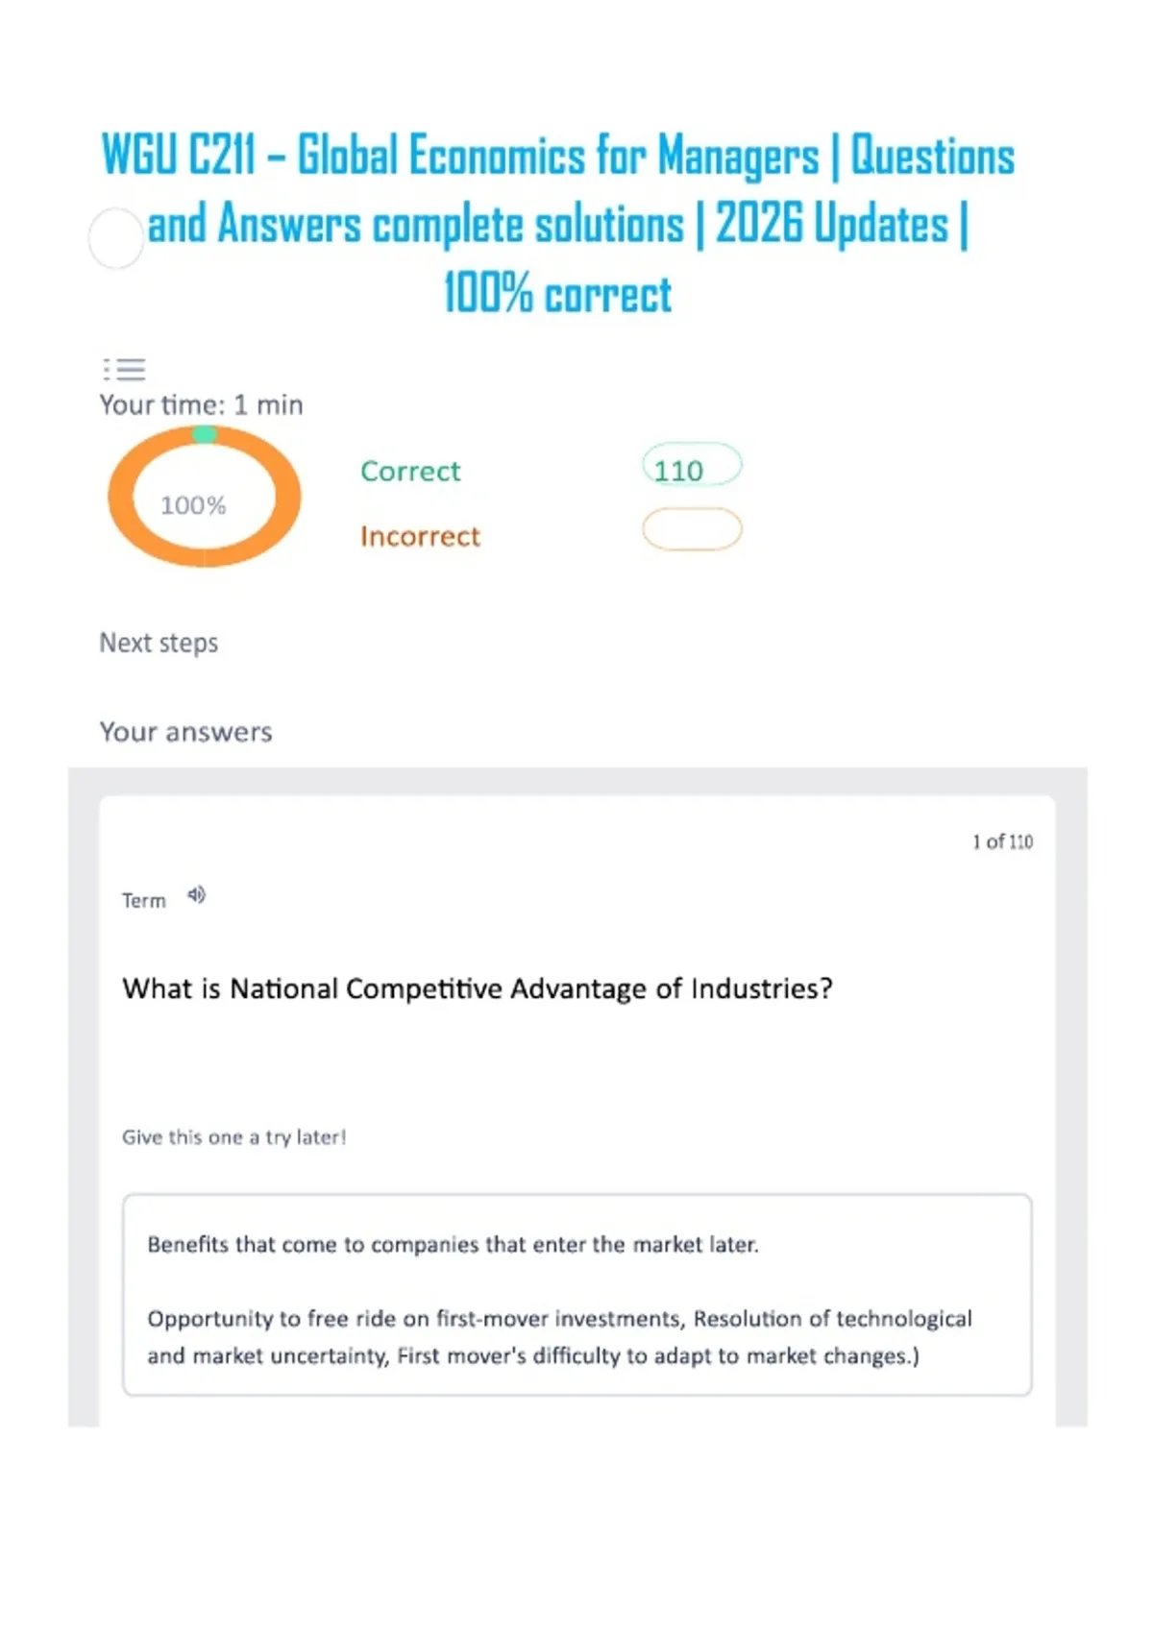Select the Correct count pill showing 110
The image size is (1153, 1633).
pyautogui.click(x=692, y=466)
